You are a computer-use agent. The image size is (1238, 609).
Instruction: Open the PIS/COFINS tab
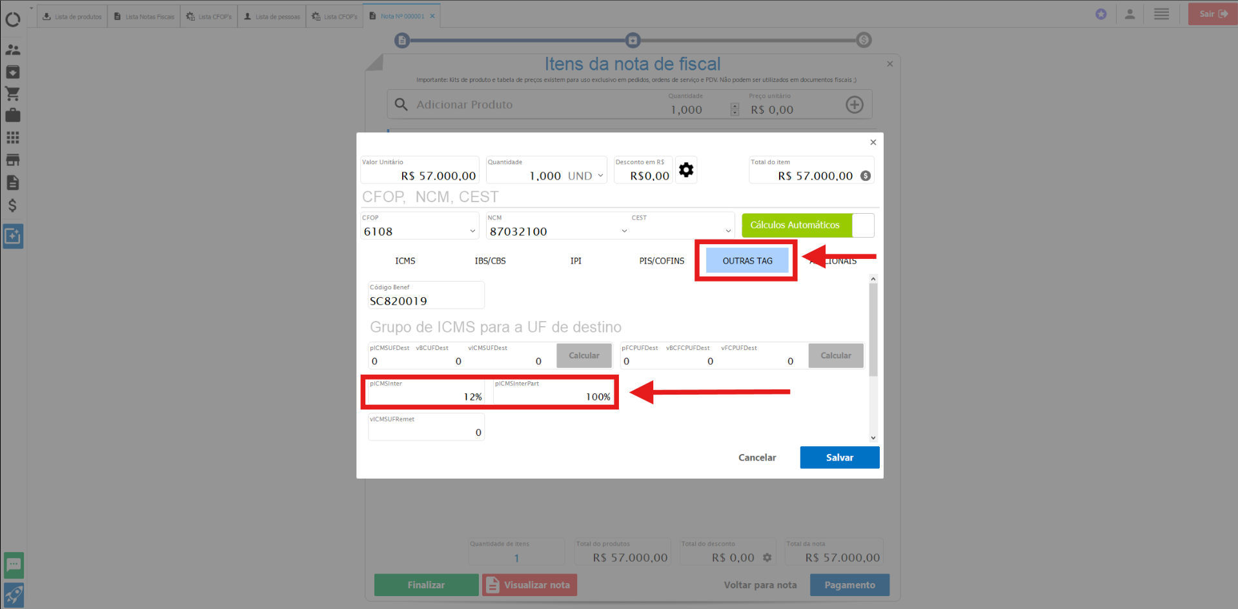(x=661, y=261)
